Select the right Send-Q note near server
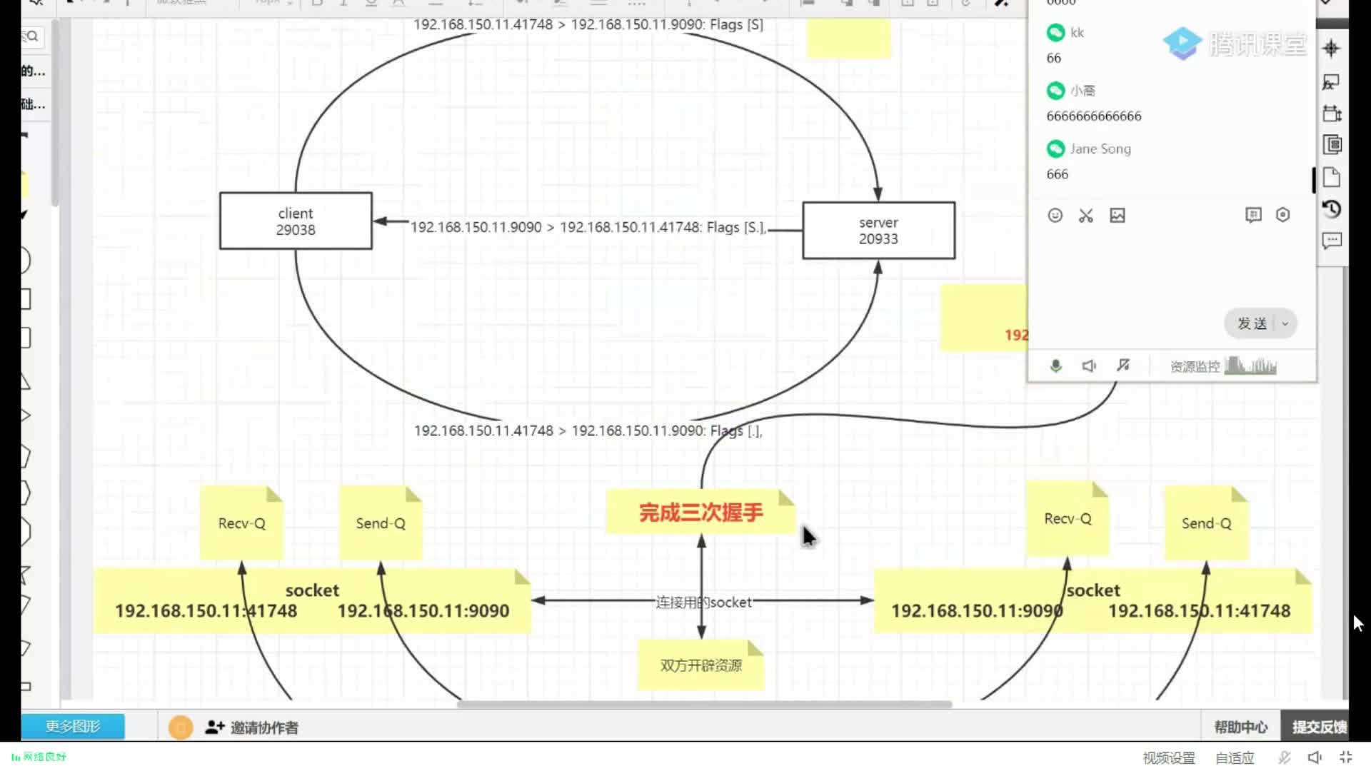 tap(1206, 523)
